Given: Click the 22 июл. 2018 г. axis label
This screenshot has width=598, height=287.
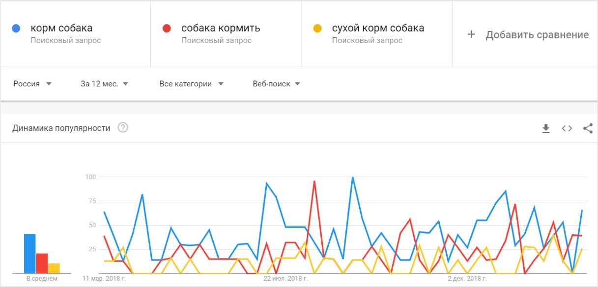Looking at the screenshot, I should pyautogui.click(x=285, y=279).
